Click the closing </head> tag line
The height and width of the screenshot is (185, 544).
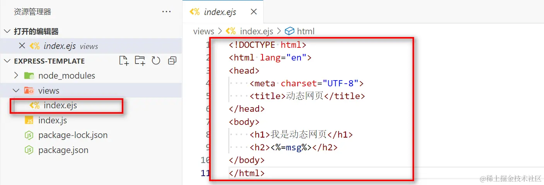pyautogui.click(x=247, y=109)
